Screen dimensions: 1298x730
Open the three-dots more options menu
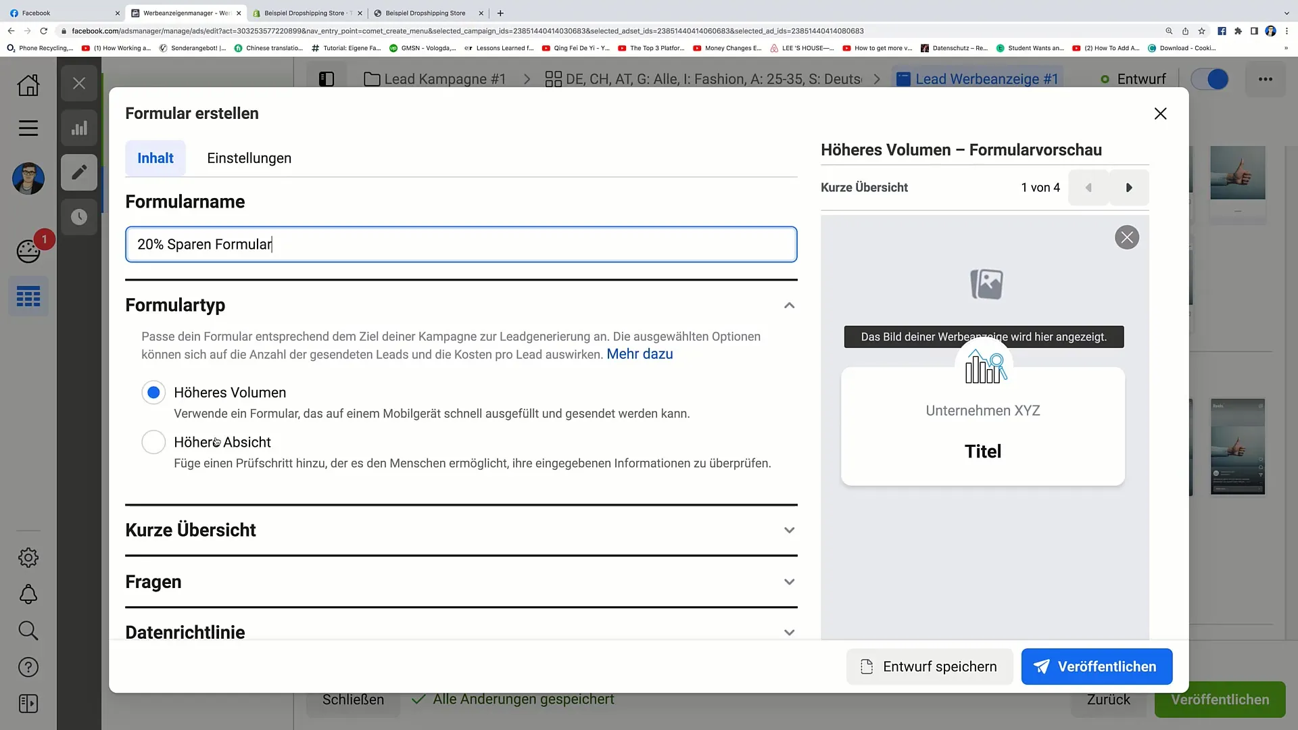[1266, 79]
